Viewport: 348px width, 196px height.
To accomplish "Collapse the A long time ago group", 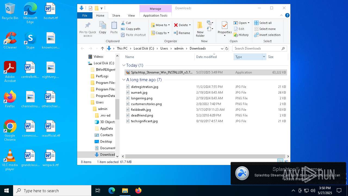I will coord(124,80).
